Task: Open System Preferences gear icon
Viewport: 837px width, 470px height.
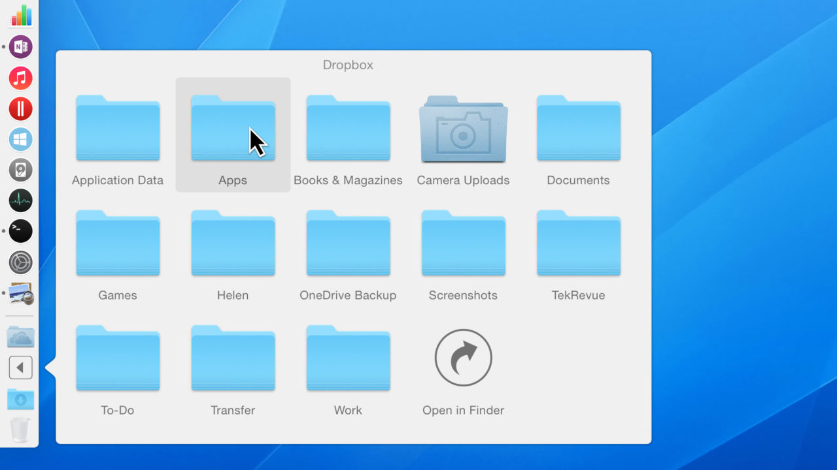Action: pyautogui.click(x=21, y=262)
